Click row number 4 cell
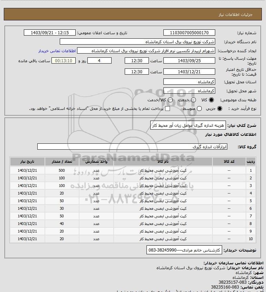Screen dimensions: 266x292 pyautogui.click(x=251, y=193)
